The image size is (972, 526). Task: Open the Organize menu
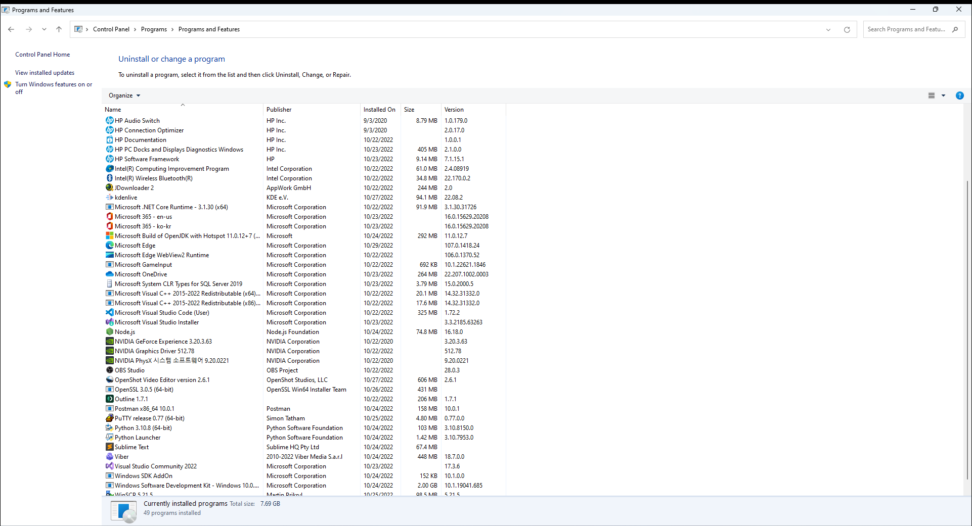124,95
